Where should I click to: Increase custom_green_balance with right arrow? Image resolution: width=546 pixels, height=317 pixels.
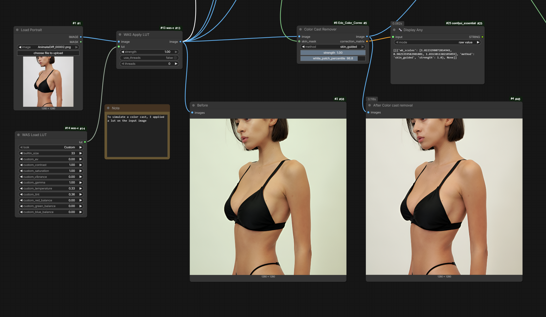[x=81, y=206]
